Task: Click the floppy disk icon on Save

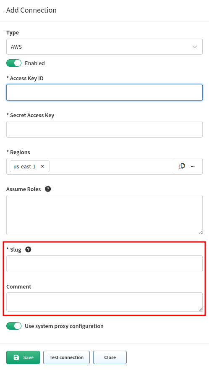Action: [16, 357]
